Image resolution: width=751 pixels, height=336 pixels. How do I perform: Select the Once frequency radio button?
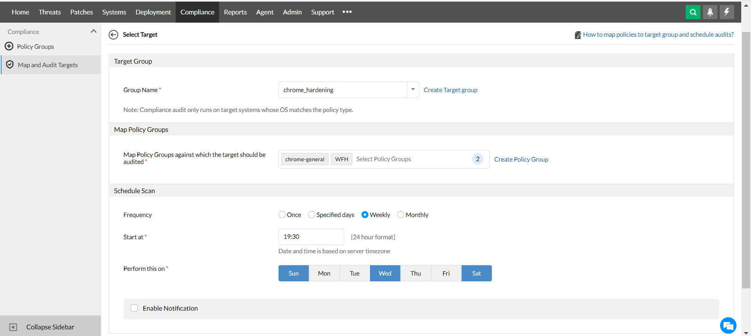pos(282,215)
